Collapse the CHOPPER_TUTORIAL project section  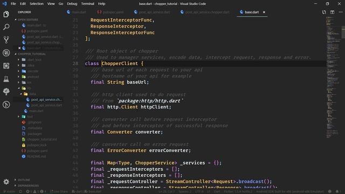tap(32, 54)
